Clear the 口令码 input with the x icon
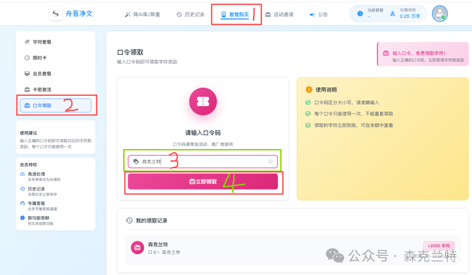Viewport: 472px width, 275px height. click(x=271, y=162)
